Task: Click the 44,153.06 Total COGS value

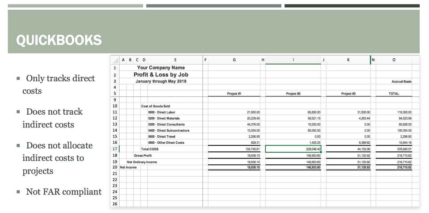Action: (x=363, y=149)
